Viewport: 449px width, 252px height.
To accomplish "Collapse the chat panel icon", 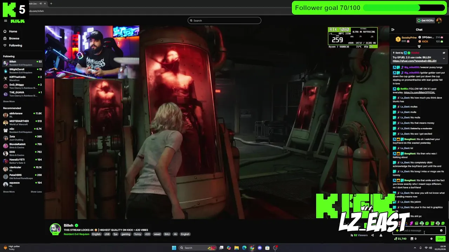I will coord(393,30).
